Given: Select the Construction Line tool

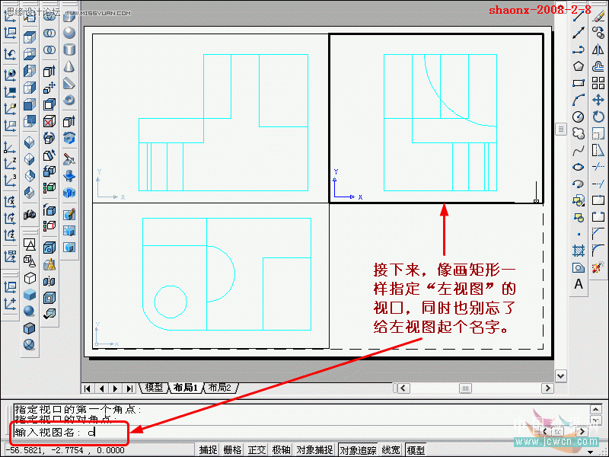Looking at the screenshot, I should (579, 33).
